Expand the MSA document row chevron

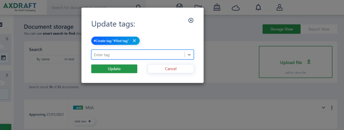coord(323,108)
